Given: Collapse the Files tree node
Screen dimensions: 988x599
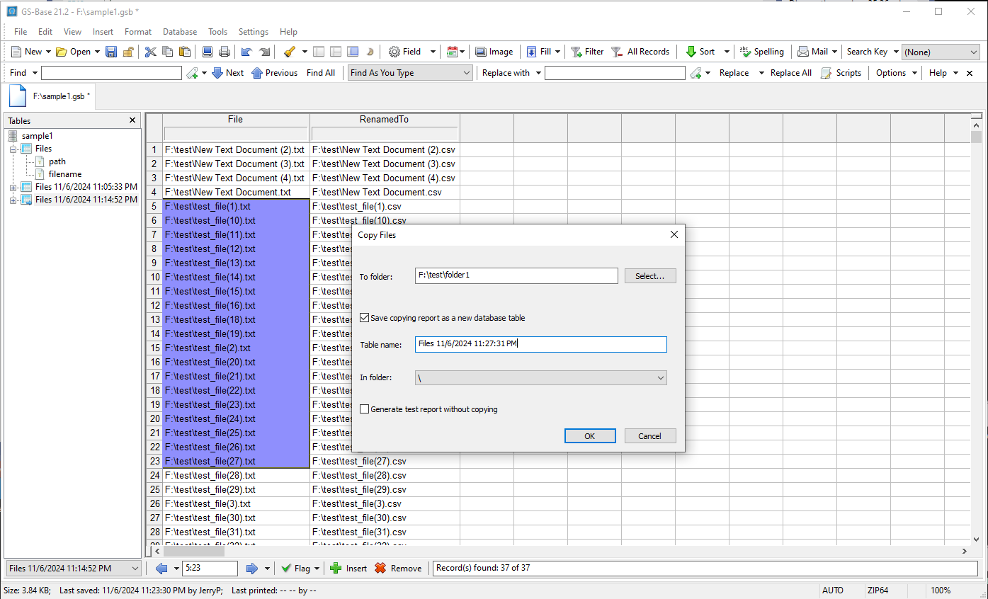Looking at the screenshot, I should coord(13,149).
